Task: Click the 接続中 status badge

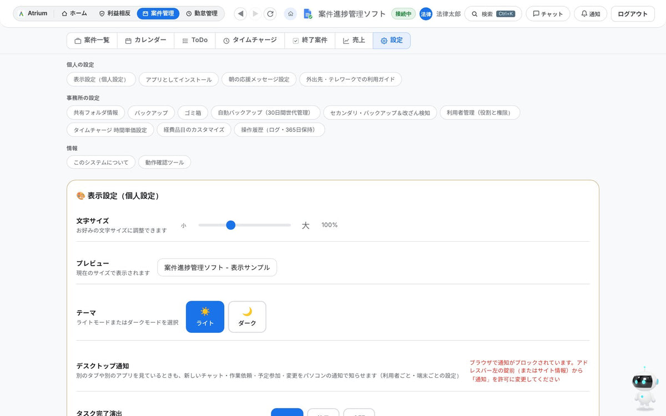Action: click(403, 14)
